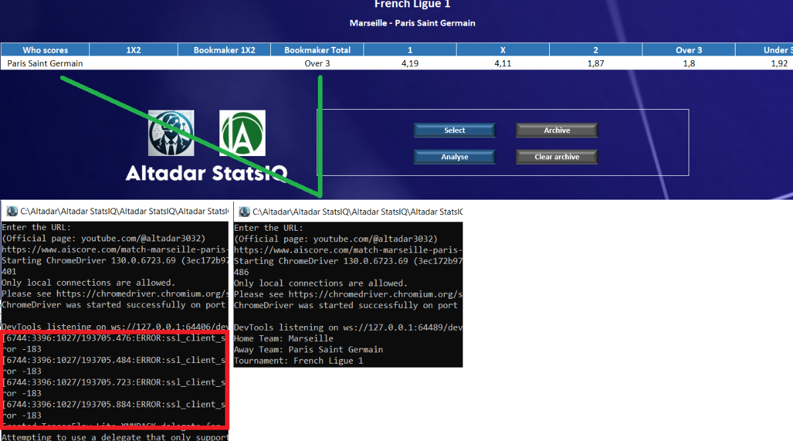Viewport: 793px width, 441px height.
Task: Click the title bar icon of the SSL-errors console
Action: 12,212
